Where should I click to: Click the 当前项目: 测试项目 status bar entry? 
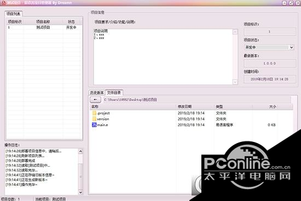click(x=50, y=199)
